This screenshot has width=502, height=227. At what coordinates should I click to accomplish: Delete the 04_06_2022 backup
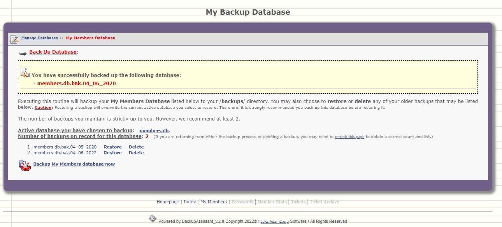136,152
